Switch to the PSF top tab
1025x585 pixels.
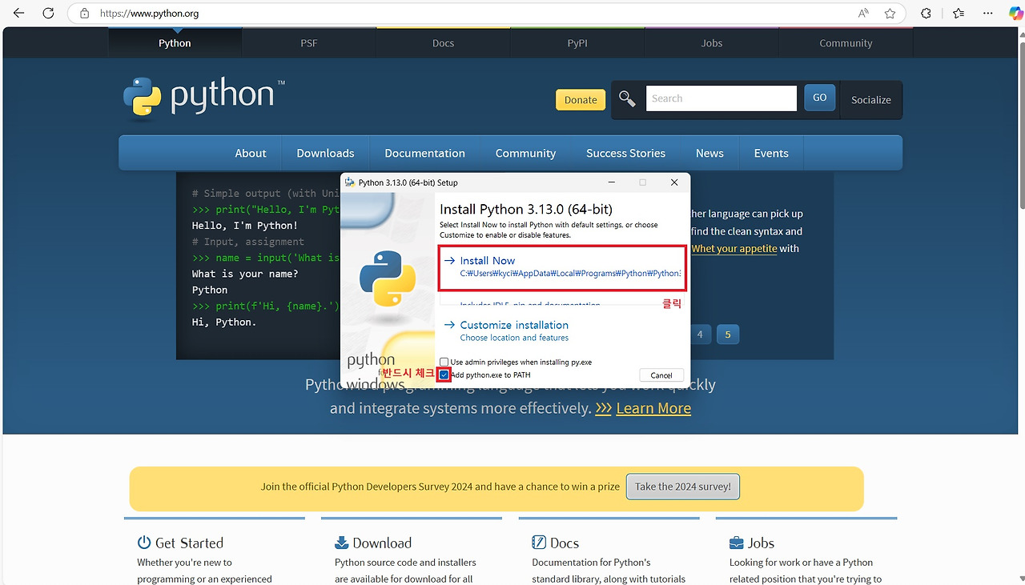[309, 43]
